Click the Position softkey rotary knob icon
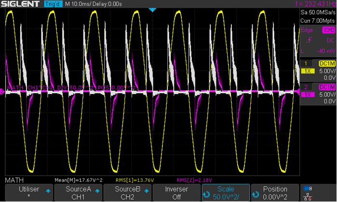 tap(256, 194)
